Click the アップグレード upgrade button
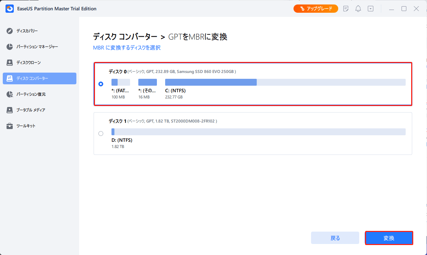The image size is (427, 255). [x=316, y=9]
